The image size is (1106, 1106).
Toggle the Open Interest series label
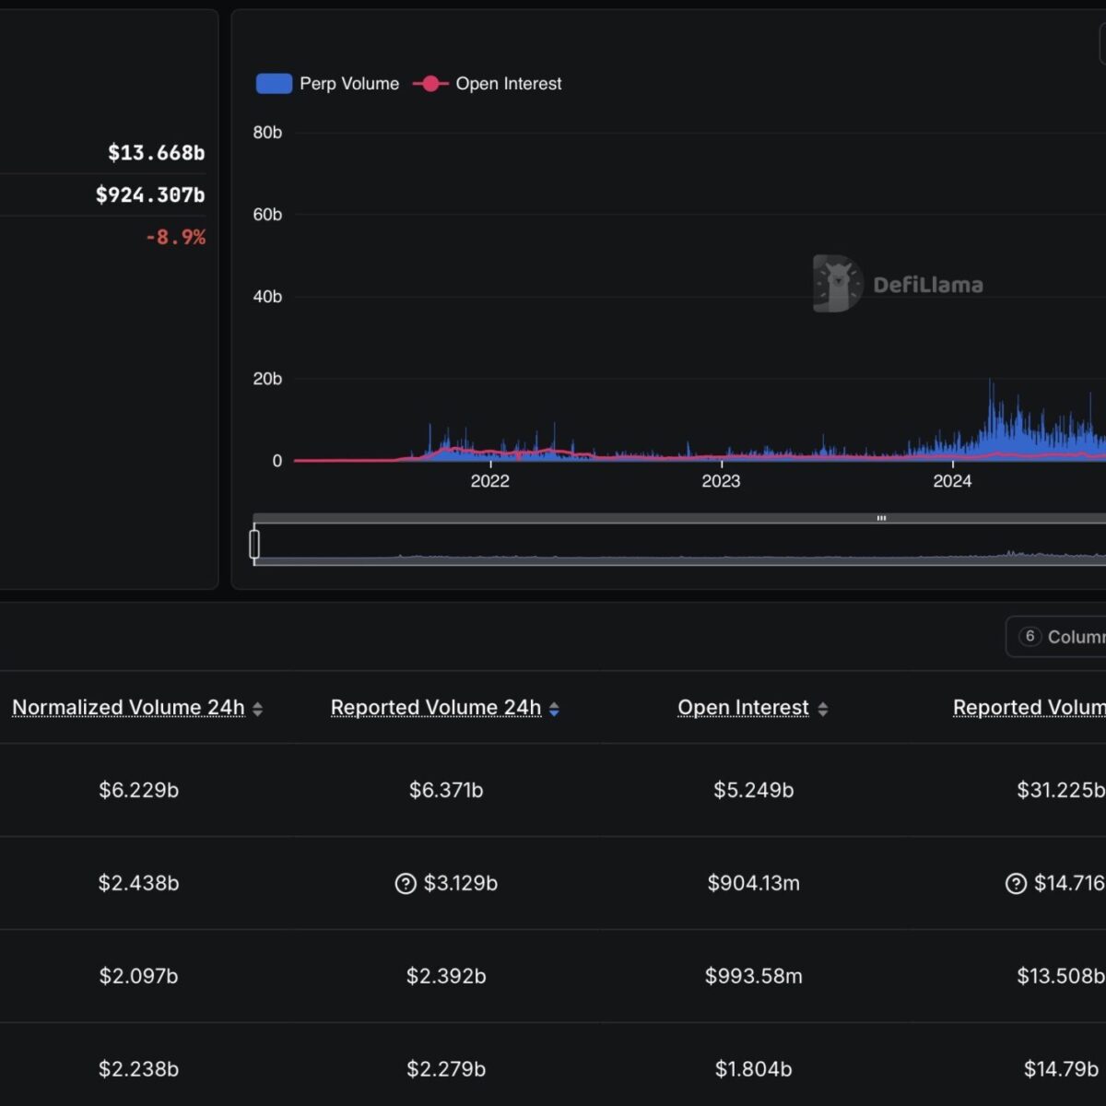[x=508, y=84]
